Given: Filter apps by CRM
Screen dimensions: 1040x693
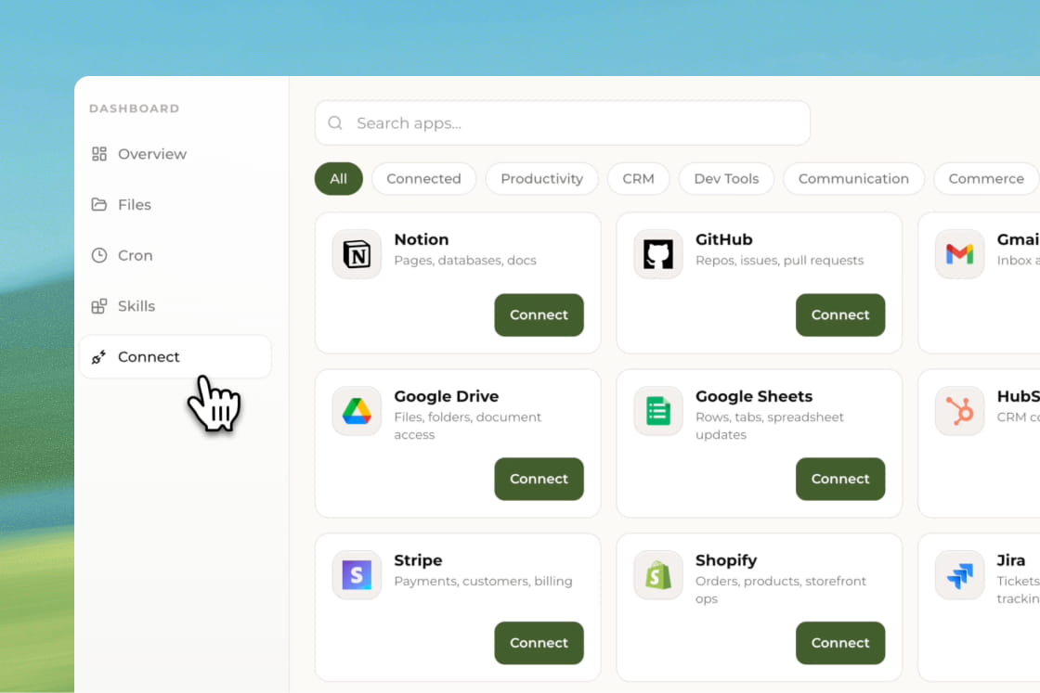Looking at the screenshot, I should (638, 179).
